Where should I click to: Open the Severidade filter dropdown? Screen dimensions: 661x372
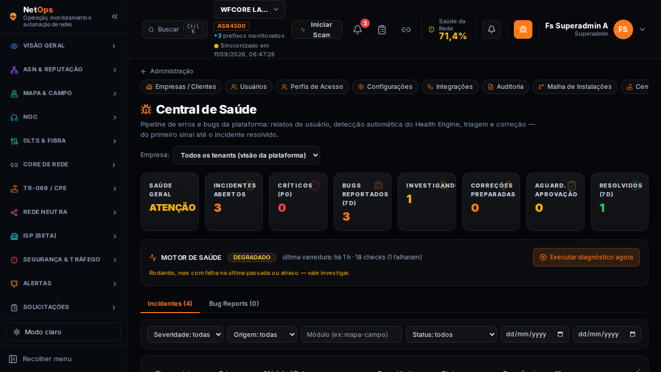pos(185,334)
